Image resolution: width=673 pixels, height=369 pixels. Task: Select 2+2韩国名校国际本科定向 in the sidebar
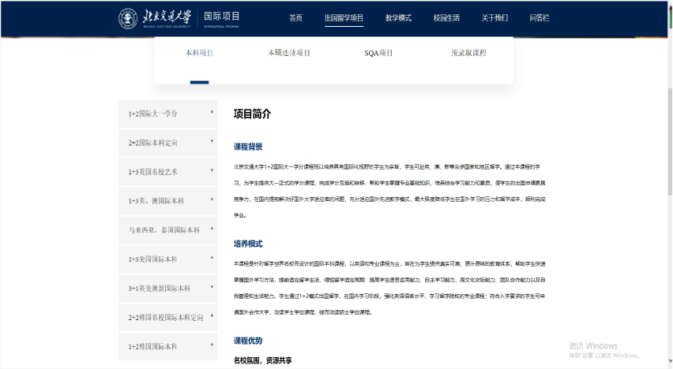pos(167,318)
